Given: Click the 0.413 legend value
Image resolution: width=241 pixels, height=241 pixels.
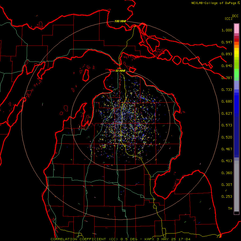Looking at the screenshot, I should (x=227, y=161).
